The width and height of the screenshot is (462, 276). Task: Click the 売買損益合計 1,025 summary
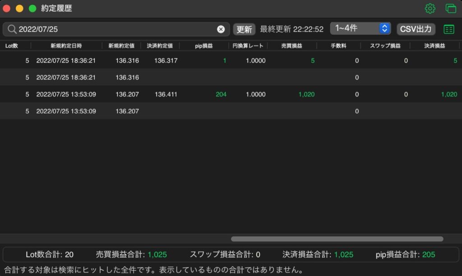tap(131, 254)
